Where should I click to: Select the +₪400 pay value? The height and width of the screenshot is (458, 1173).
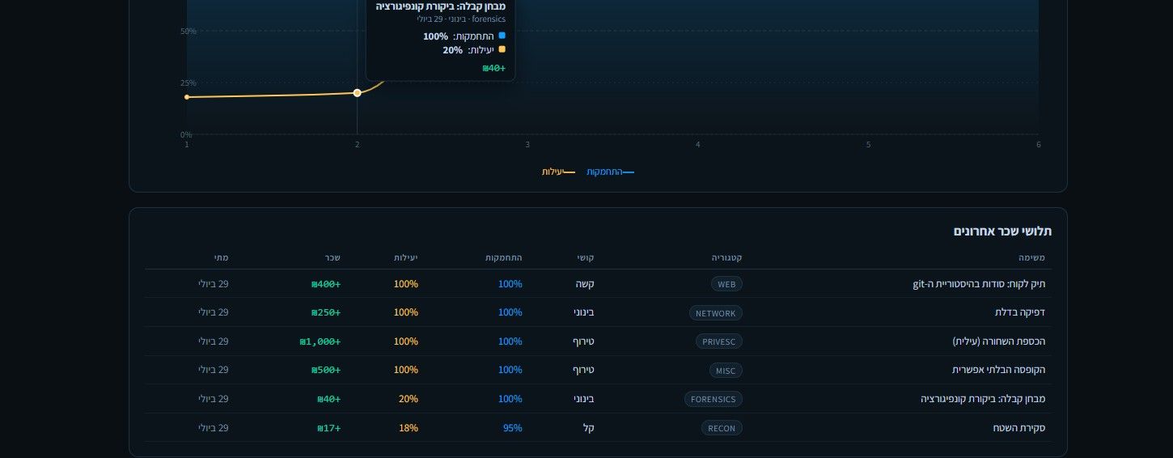coord(326,284)
